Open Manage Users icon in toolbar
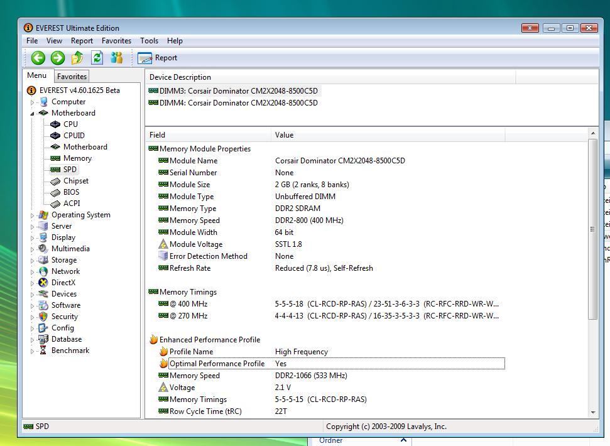This screenshot has width=610, height=446. [x=116, y=58]
